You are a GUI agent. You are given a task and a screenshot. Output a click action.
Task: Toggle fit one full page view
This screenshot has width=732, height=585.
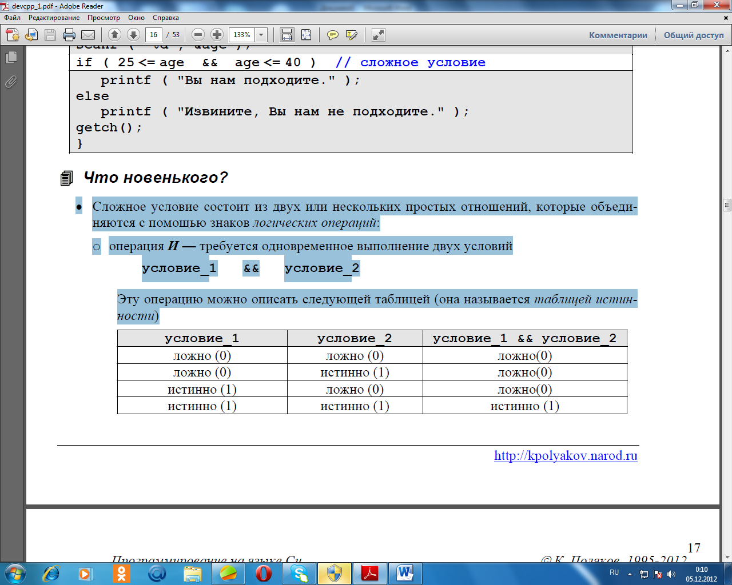coord(306,35)
